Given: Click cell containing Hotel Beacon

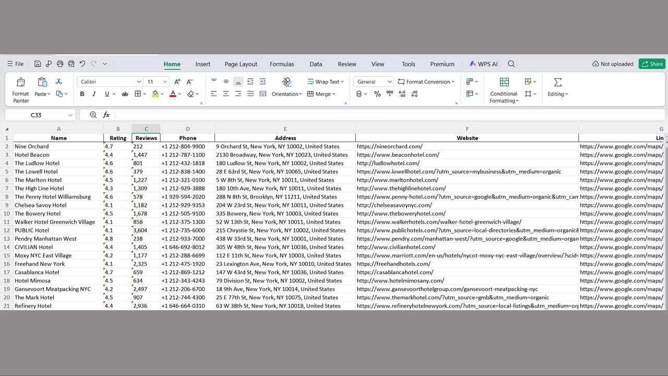Looking at the screenshot, I should (x=58, y=155).
